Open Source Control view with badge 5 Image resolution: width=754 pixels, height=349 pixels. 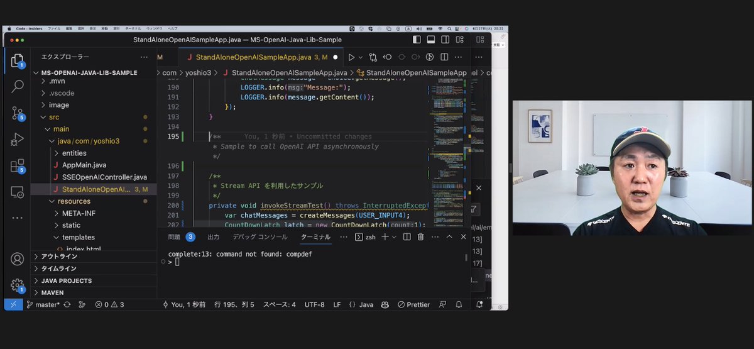tap(17, 113)
